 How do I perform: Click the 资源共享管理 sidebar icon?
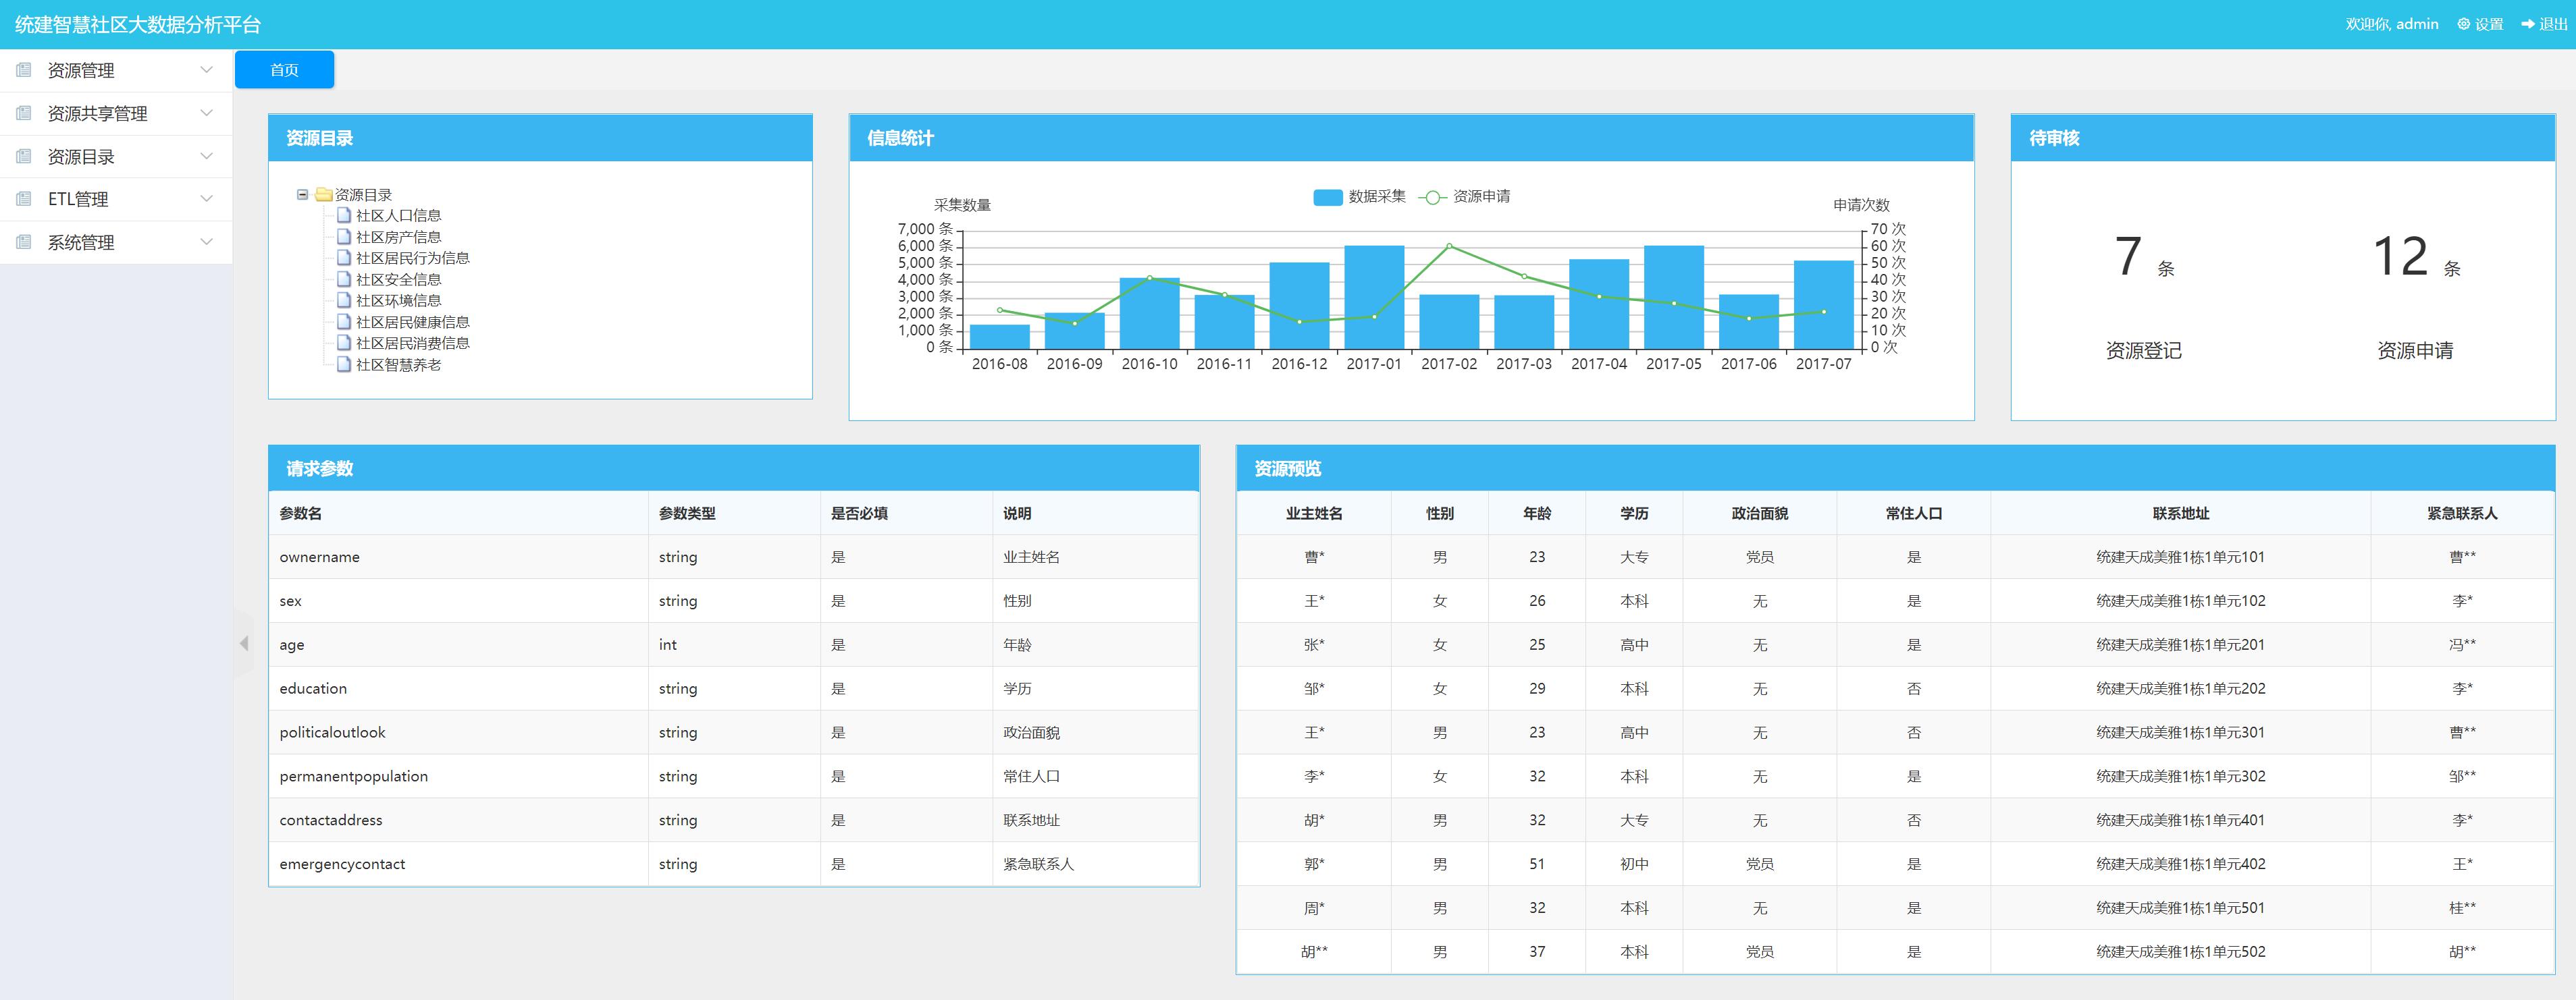pos(23,113)
